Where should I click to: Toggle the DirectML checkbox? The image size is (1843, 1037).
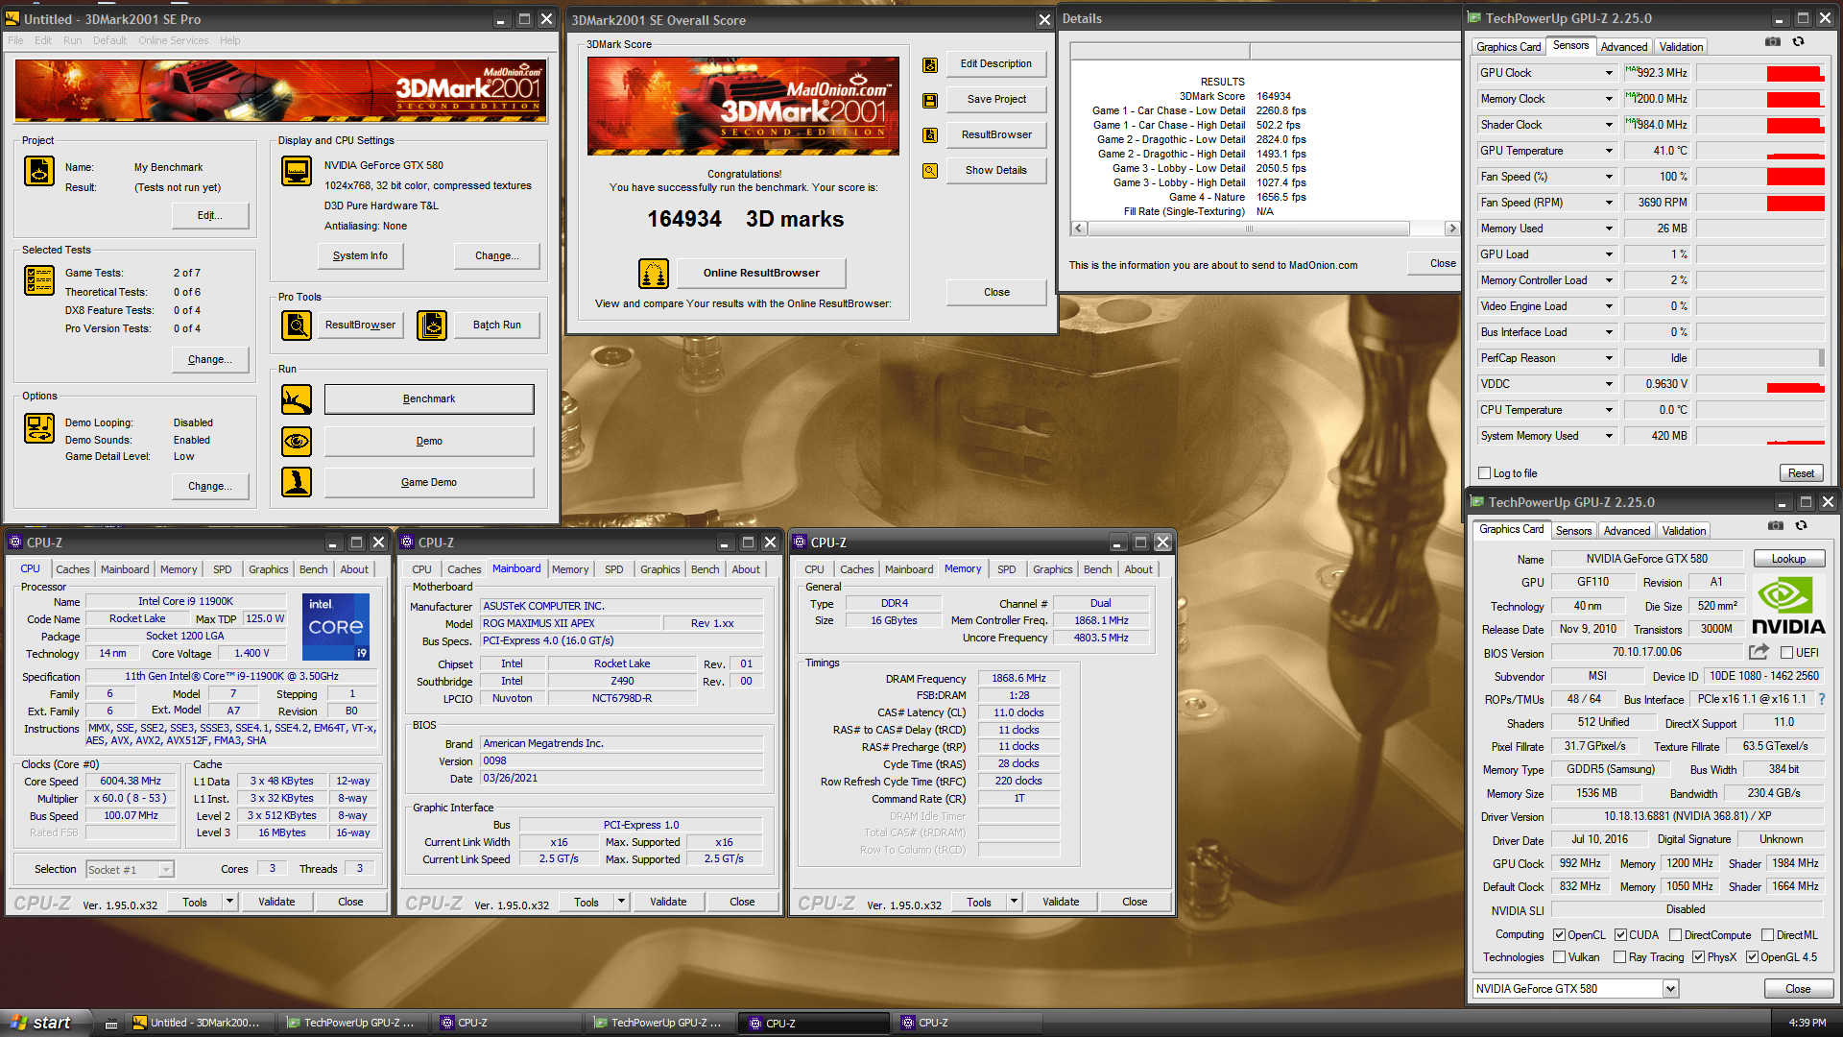tap(1767, 935)
